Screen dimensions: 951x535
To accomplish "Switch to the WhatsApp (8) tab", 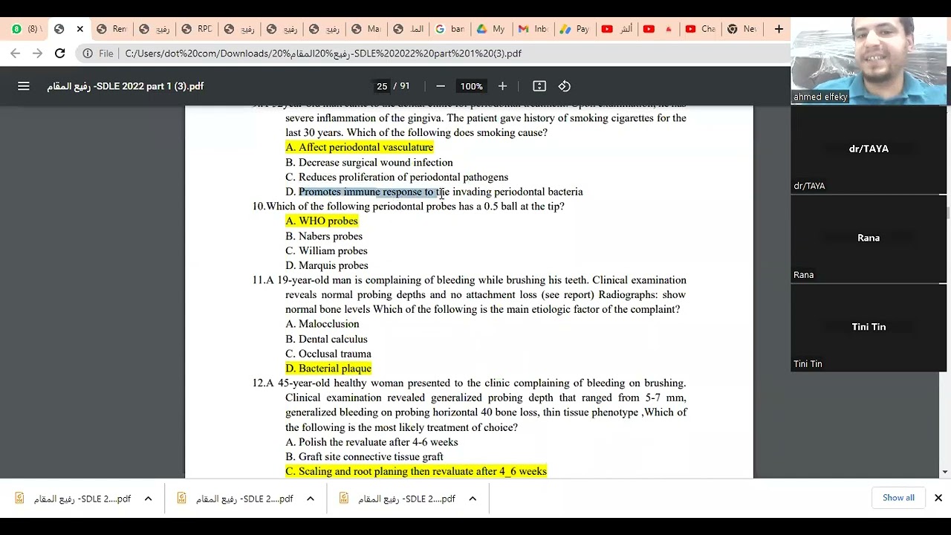I will [x=26, y=29].
